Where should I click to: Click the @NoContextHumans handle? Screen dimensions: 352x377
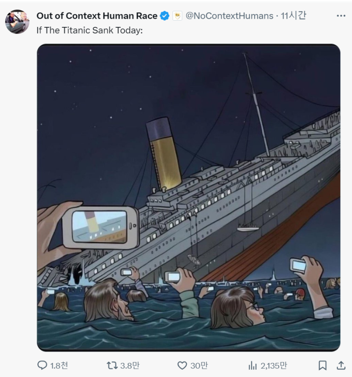click(230, 16)
